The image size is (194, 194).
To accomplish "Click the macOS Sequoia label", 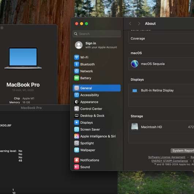I will 153,64.
